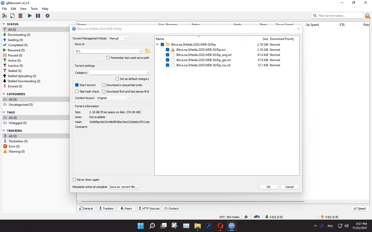
Task: Click the qBittorrent taskbar icon
Action: (x=232, y=226)
